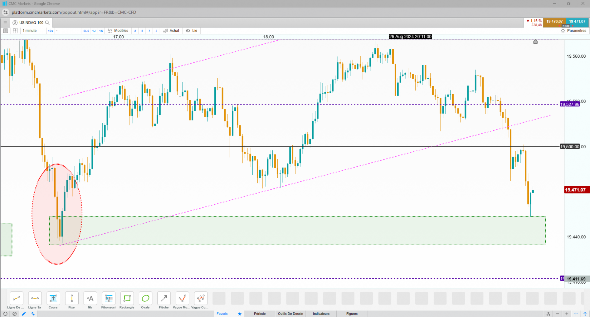Search for an instrument via magnifier icon

pyautogui.click(x=47, y=23)
